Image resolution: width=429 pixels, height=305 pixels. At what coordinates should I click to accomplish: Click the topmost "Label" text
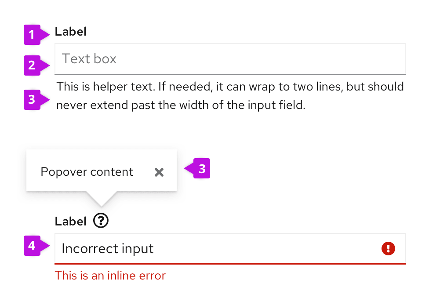(x=71, y=32)
